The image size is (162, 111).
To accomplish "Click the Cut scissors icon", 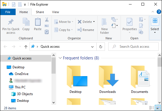I will [47, 20].
